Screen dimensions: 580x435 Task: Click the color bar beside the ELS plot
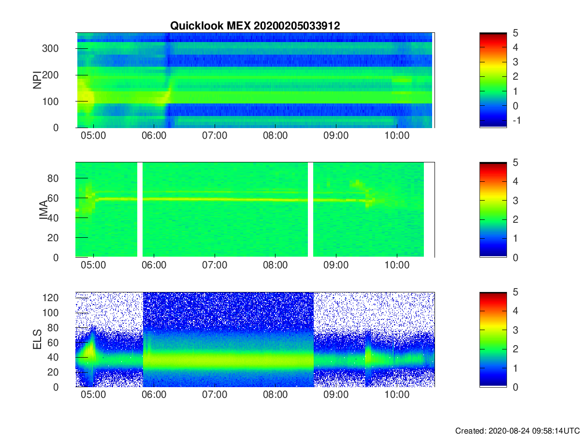click(x=493, y=339)
